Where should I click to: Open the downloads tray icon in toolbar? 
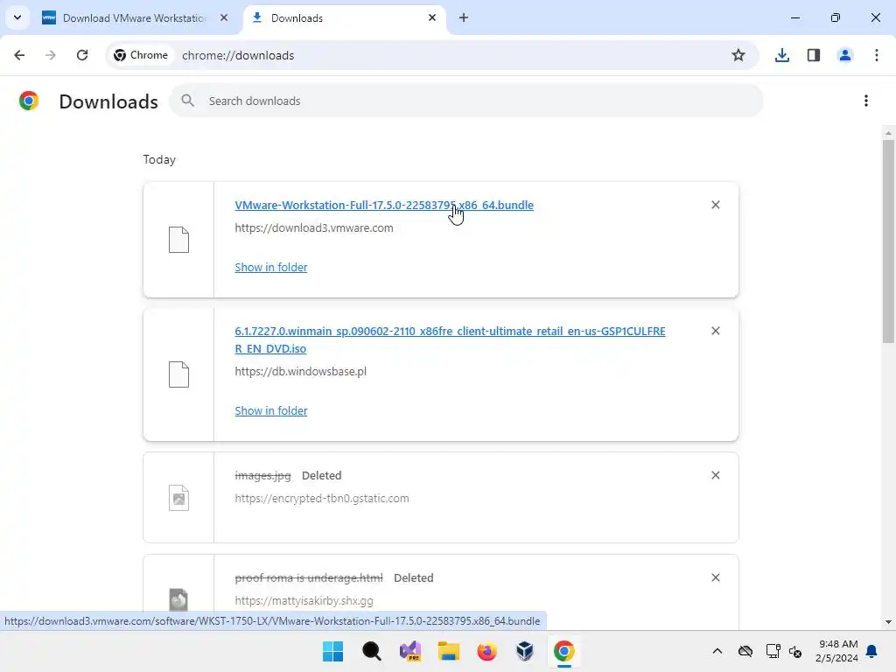coord(781,55)
